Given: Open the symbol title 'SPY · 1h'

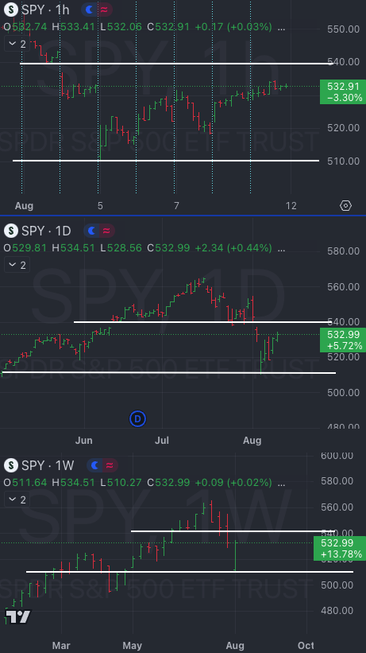Looking at the screenshot, I should [x=45, y=10].
